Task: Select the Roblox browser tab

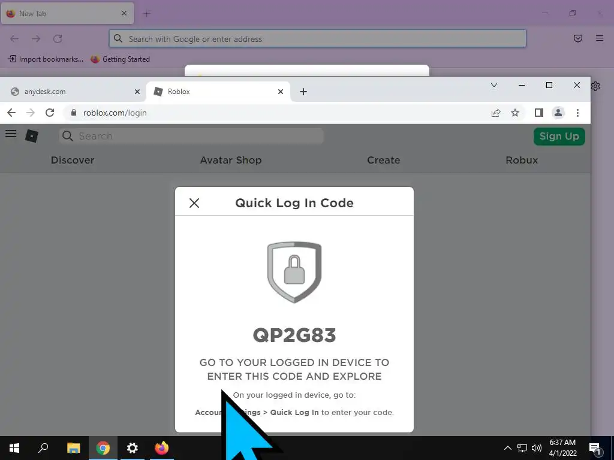Action: pyautogui.click(x=218, y=92)
